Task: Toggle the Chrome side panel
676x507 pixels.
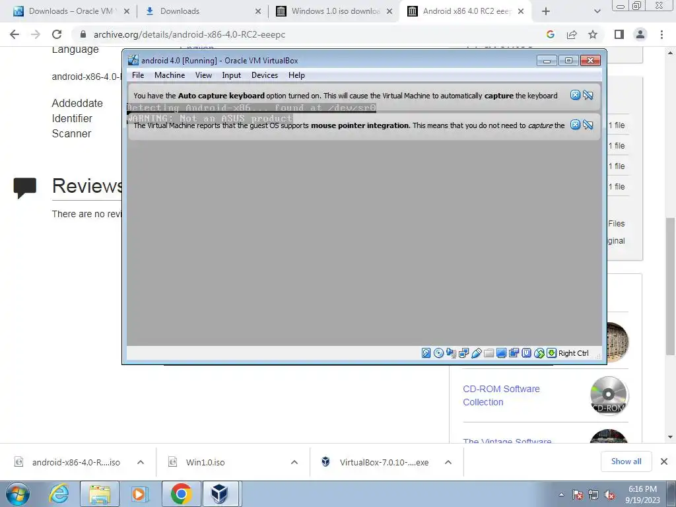Action: coord(619,34)
